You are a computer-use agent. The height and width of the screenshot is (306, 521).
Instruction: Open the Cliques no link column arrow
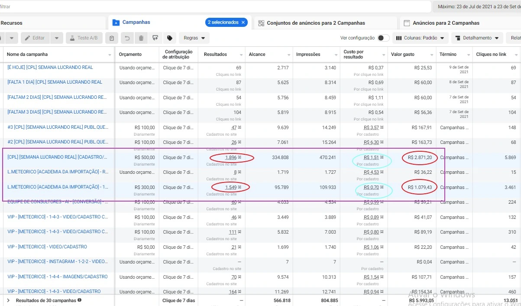point(516,55)
